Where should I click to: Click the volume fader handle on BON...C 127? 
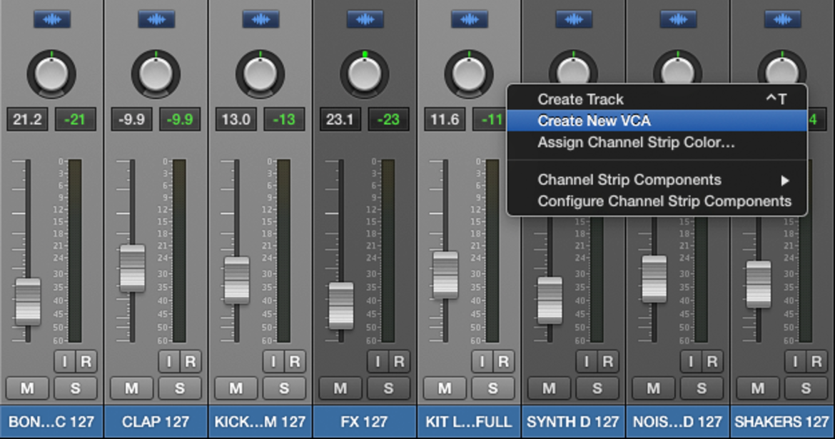(x=28, y=301)
